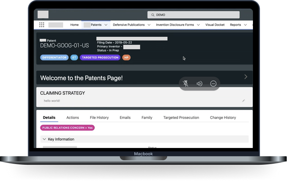Image resolution: width=287 pixels, height=182 pixels.
Task: Switch to Targeted Prosecution tab
Action: tap(181, 117)
